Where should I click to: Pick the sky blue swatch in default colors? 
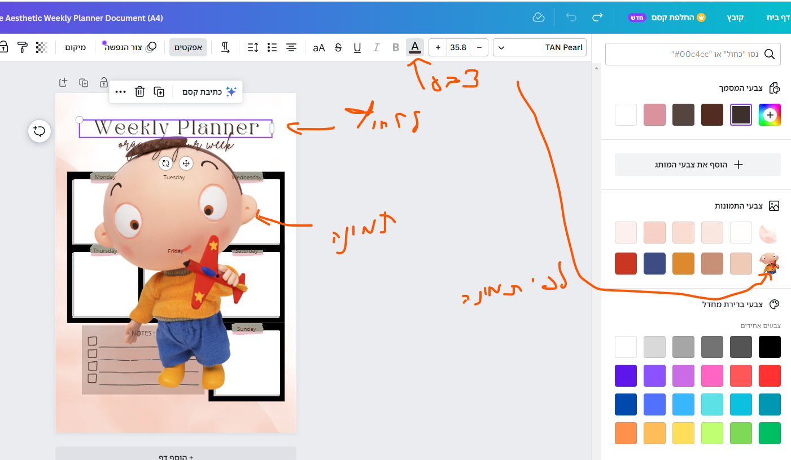coord(683,405)
